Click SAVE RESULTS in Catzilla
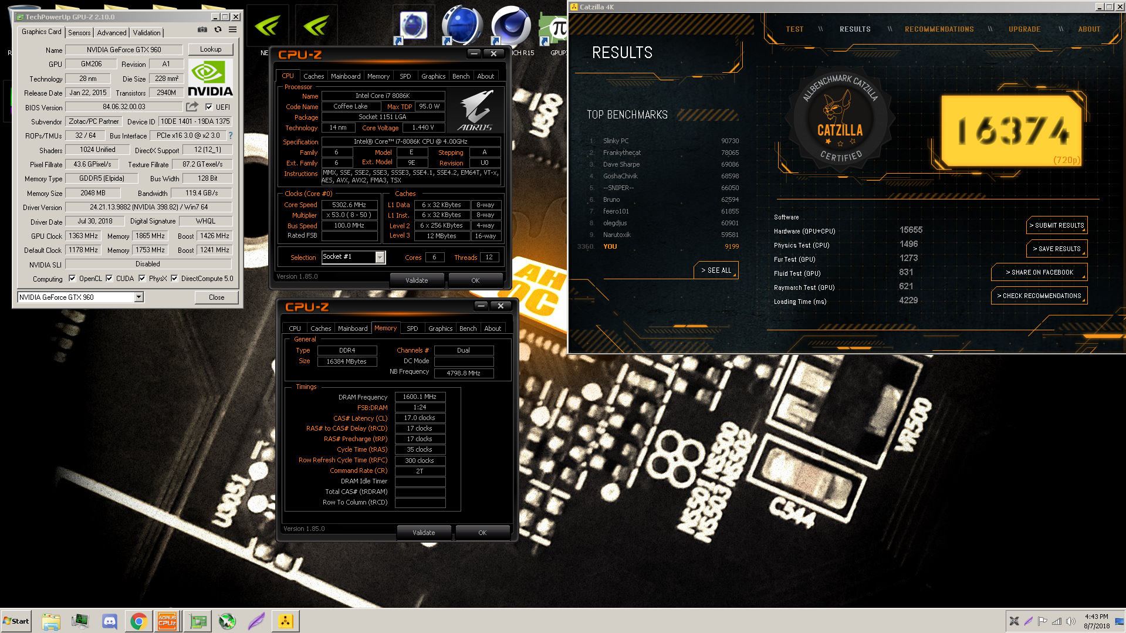 pos(1057,249)
